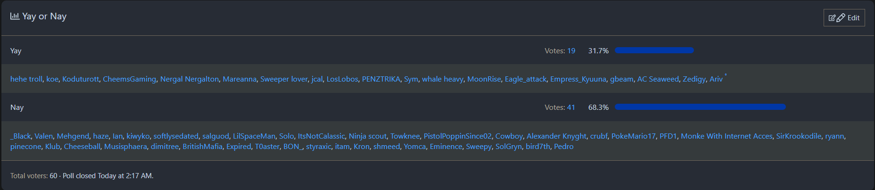Open voter profile AC Seaweed
This screenshot has width=875, height=190.
pos(658,79)
